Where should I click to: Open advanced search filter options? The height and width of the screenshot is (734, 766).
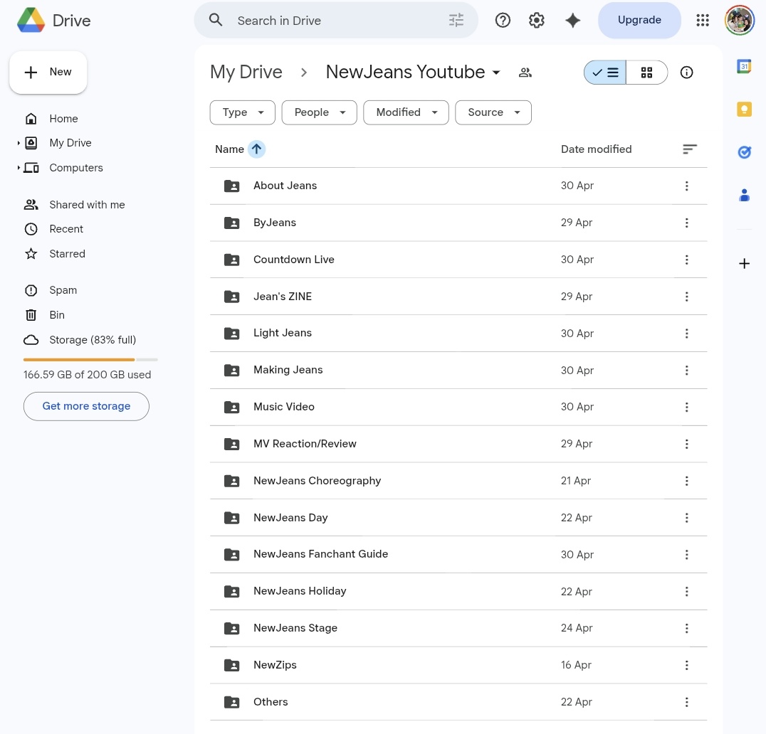[456, 21]
